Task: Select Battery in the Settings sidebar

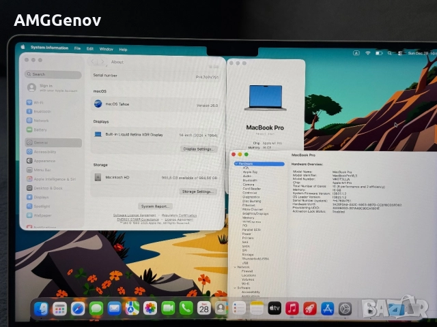Action: pyautogui.click(x=36, y=129)
